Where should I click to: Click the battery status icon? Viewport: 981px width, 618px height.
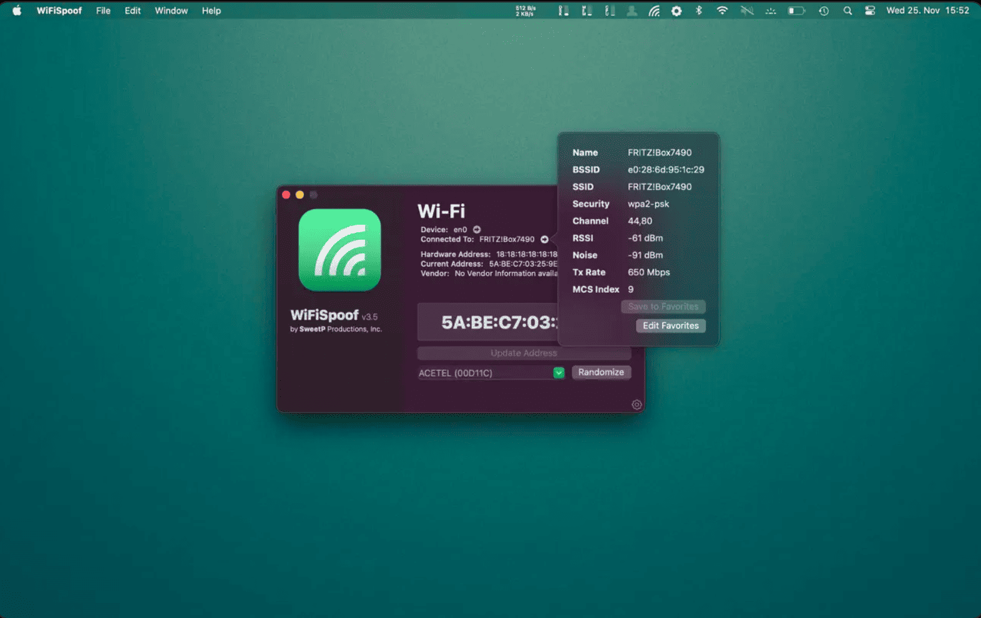pos(796,11)
